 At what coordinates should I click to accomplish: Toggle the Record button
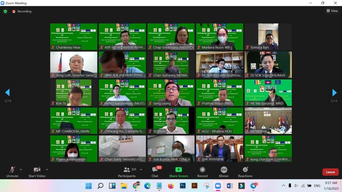202,172
